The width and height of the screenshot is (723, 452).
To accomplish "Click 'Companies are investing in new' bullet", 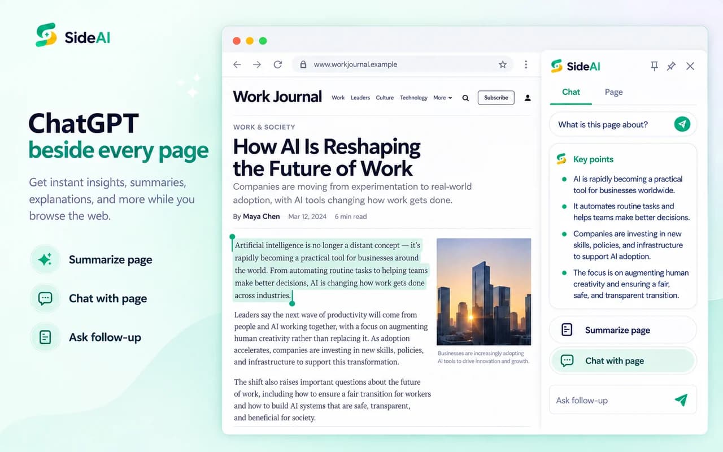I will point(628,245).
